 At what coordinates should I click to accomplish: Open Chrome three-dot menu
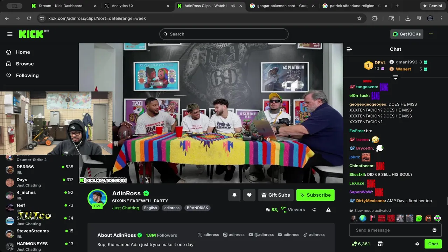tap(441, 18)
